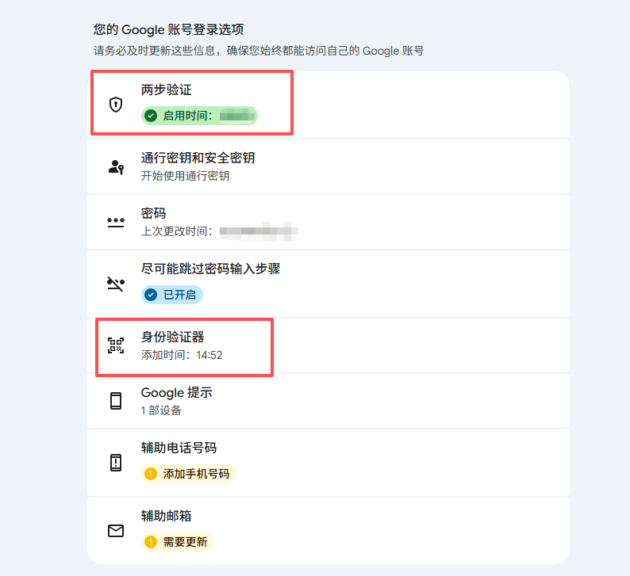Click the skip-password crossed-out icon
Screen dimensions: 630x576
(116, 284)
